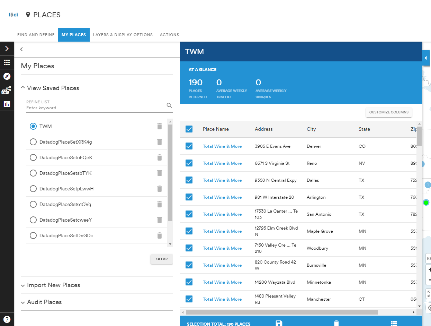Select the TWM radio button
The height and width of the screenshot is (326, 431).
[33, 126]
